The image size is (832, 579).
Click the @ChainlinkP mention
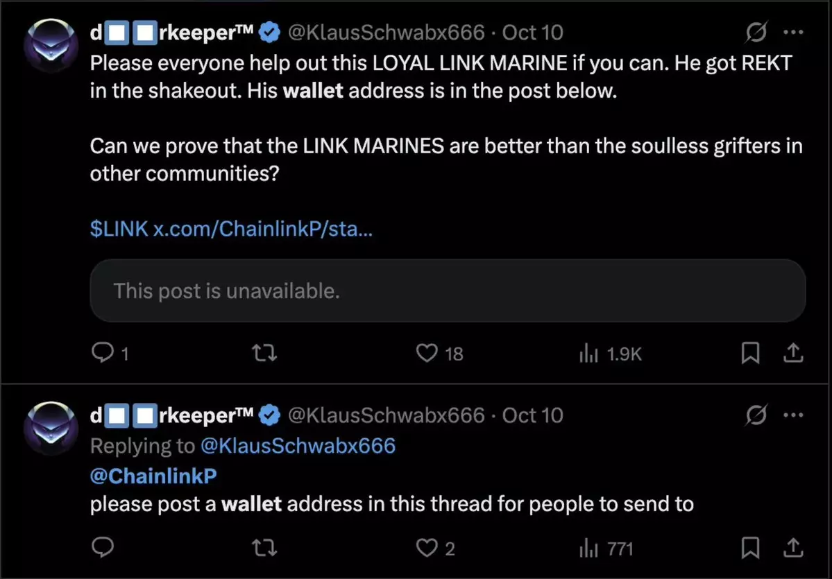click(153, 474)
